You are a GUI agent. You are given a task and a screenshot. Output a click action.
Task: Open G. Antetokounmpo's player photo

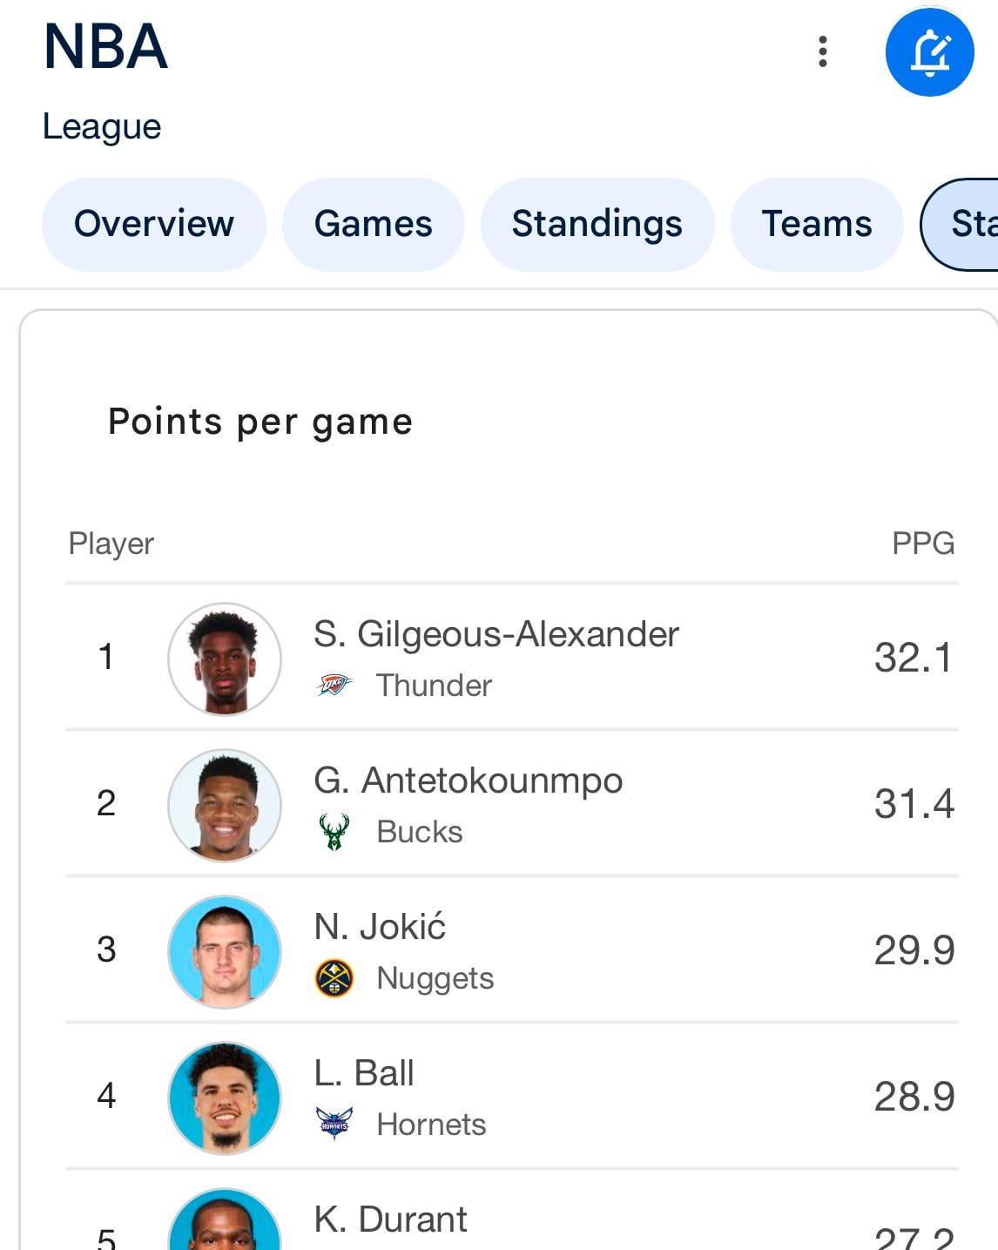point(225,805)
